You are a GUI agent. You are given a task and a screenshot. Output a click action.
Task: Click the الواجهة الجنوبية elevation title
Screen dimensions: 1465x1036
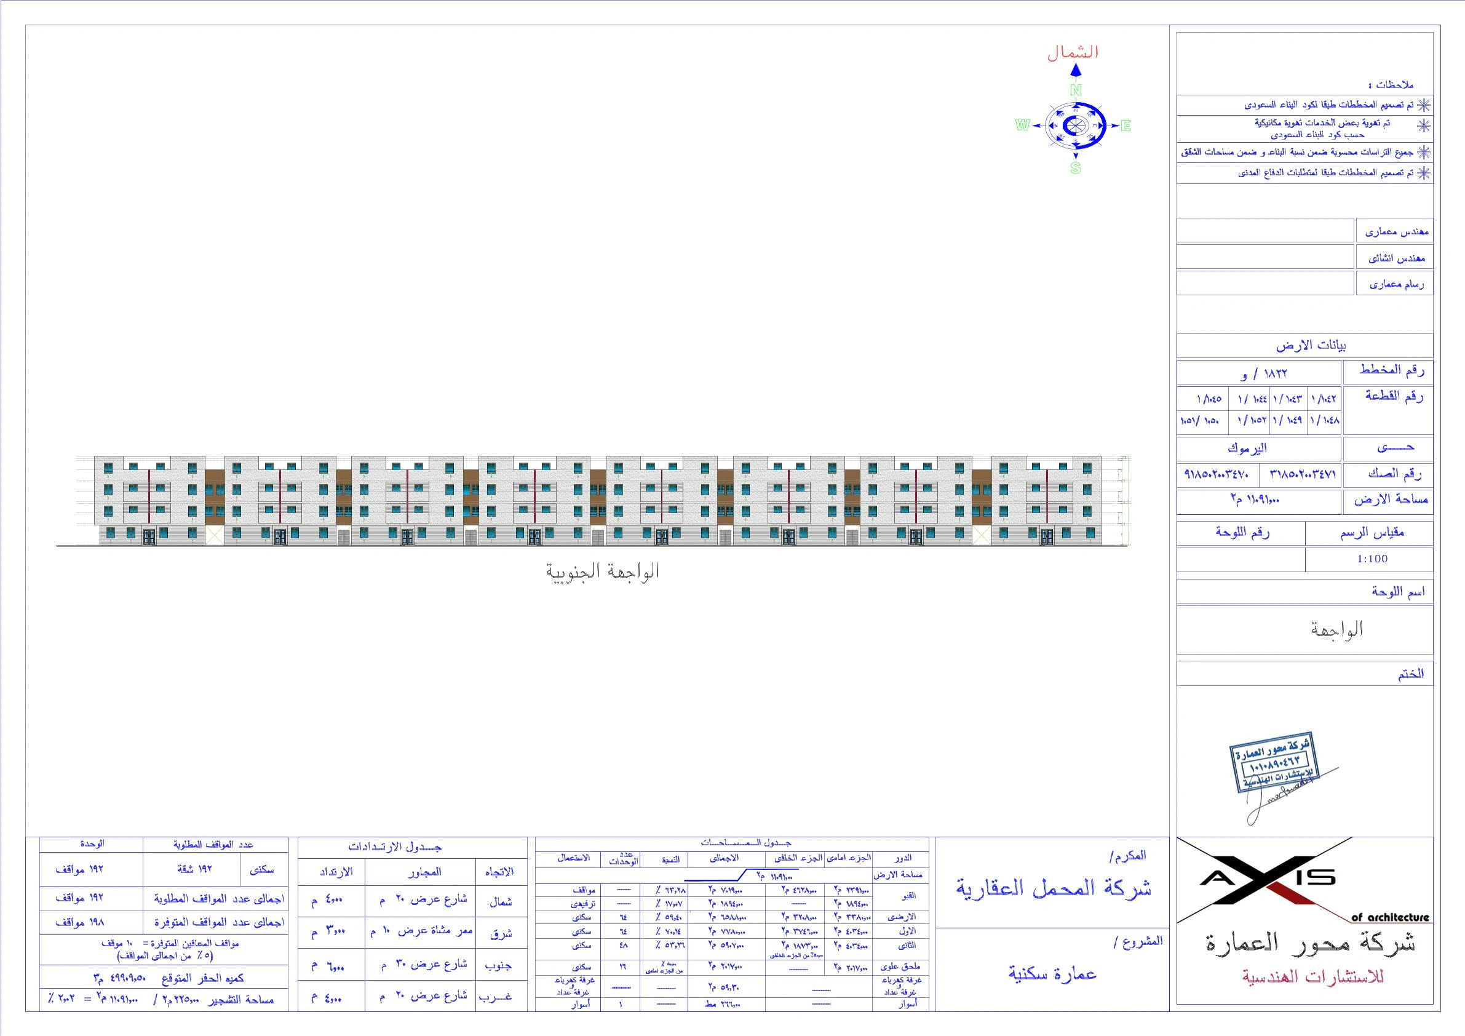[601, 572]
